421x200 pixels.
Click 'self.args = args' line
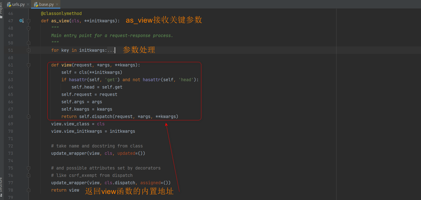82,102
